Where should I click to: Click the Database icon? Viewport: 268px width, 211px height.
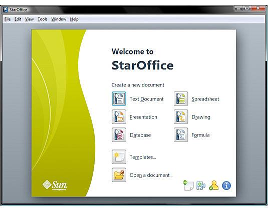pos(119,135)
